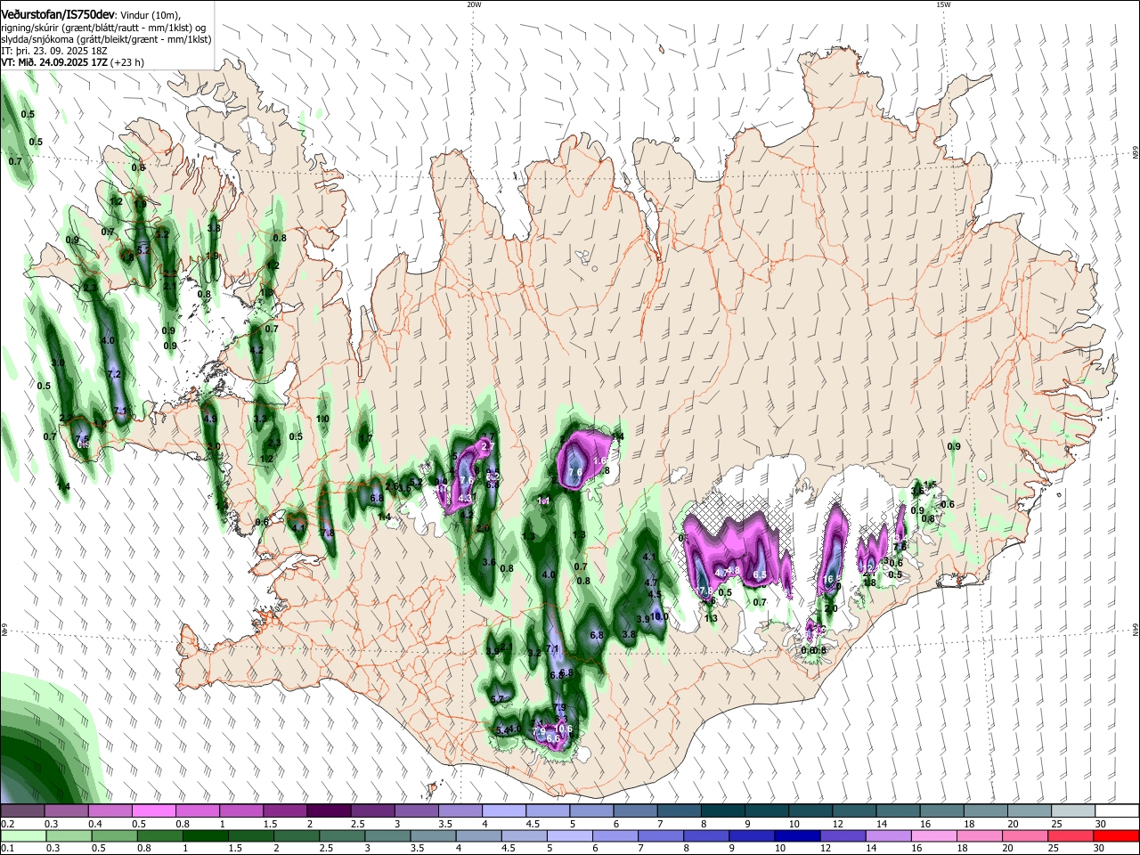Click the 7.2 precipitation value in the west
The image size is (1140, 855).
(113, 374)
